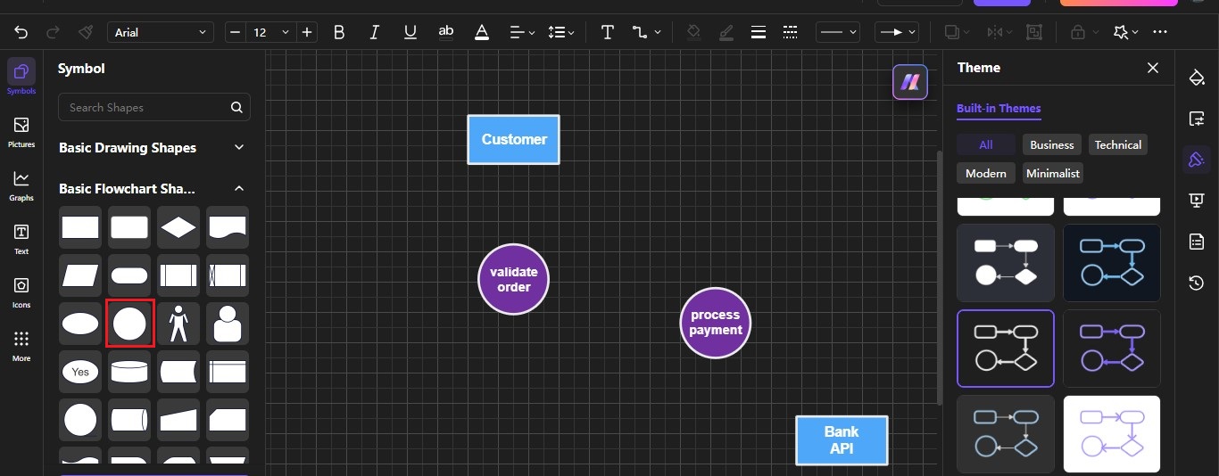Image resolution: width=1219 pixels, height=476 pixels.
Task: Apply the white-background purple theme thumbnail
Action: click(x=1112, y=434)
